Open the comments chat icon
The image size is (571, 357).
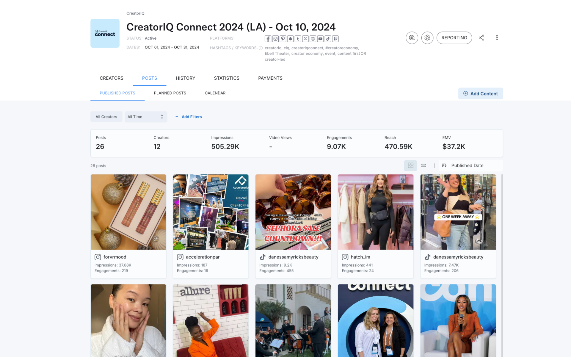pos(412,38)
